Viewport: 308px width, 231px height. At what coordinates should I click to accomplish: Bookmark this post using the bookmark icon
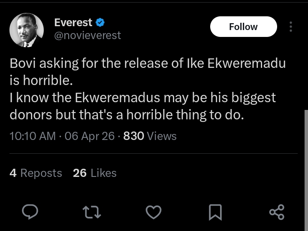coord(215,212)
